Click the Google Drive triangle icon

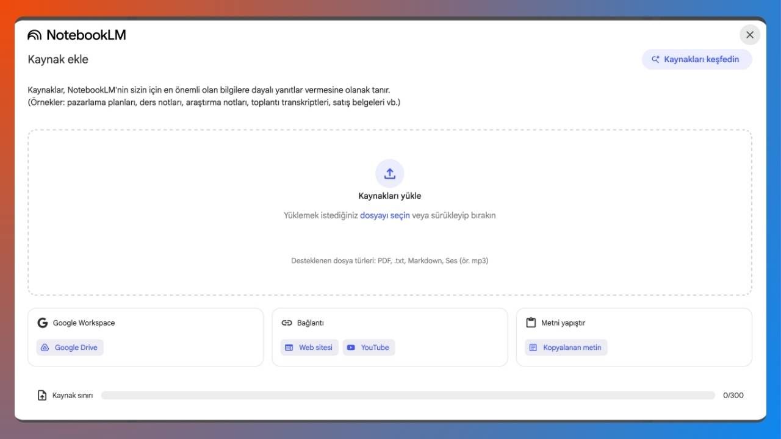tap(45, 348)
